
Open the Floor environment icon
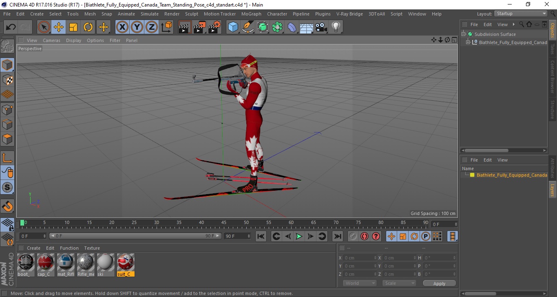307,27
